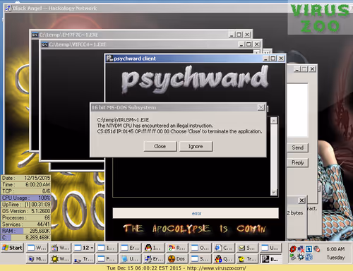Open the 'Mi...' taskbar item
Screen dimensions: 353x271
tap(37, 259)
